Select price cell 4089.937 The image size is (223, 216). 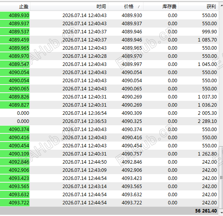(x=132, y=24)
